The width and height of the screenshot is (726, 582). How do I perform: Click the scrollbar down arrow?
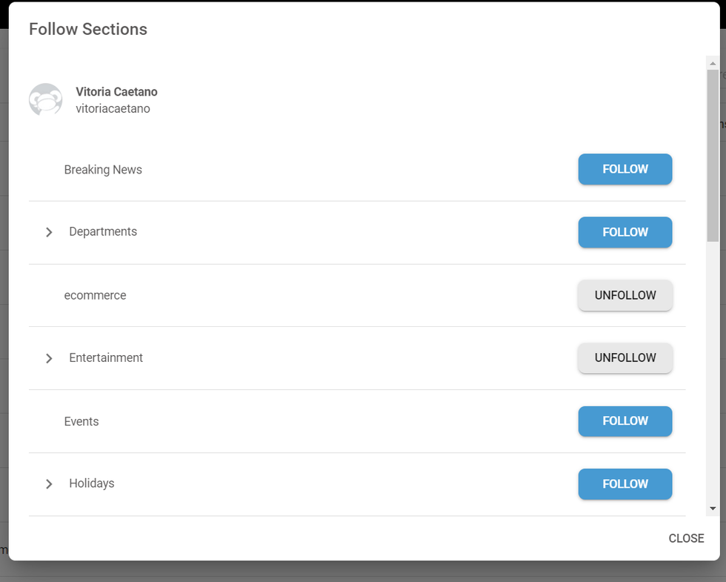click(713, 509)
